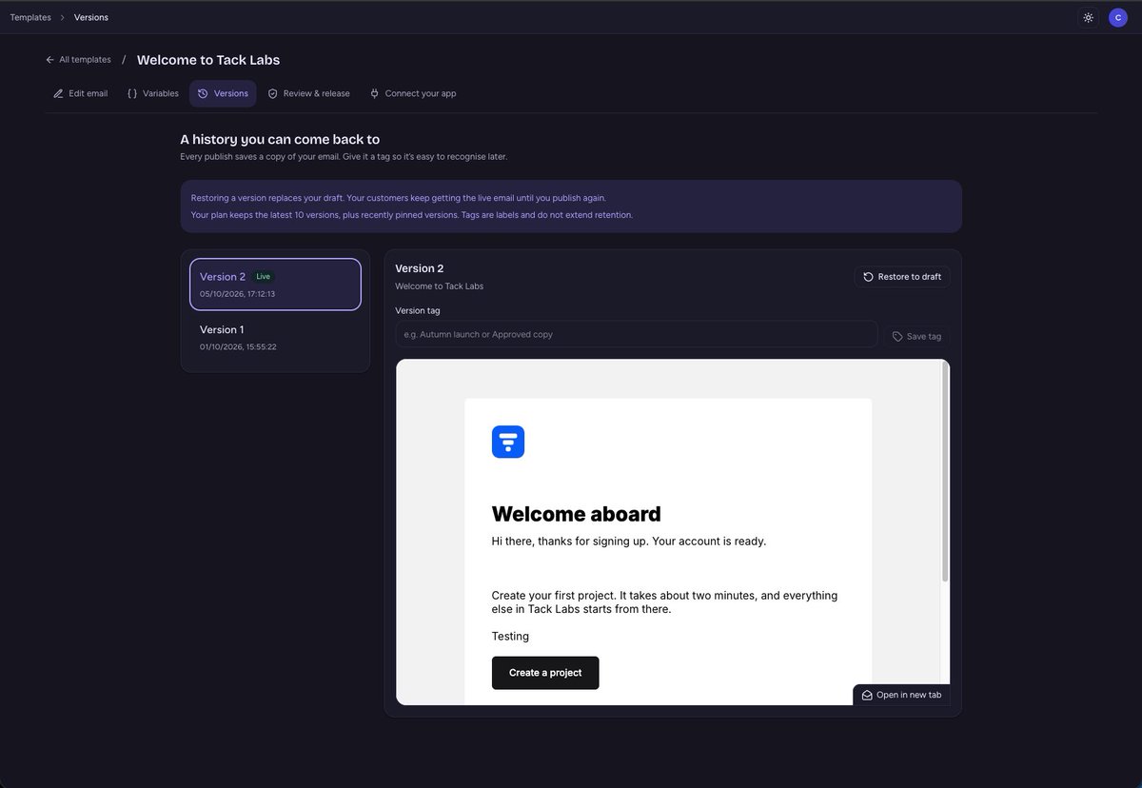This screenshot has width=1142, height=788.
Task: Click the green Live badge on Version 2
Action: coord(264,277)
